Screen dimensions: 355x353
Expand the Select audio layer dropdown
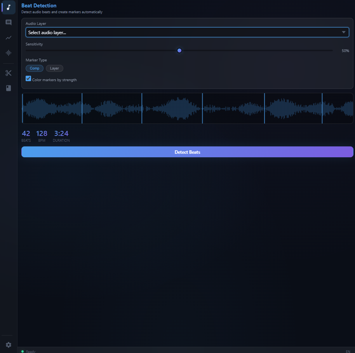coord(187,32)
